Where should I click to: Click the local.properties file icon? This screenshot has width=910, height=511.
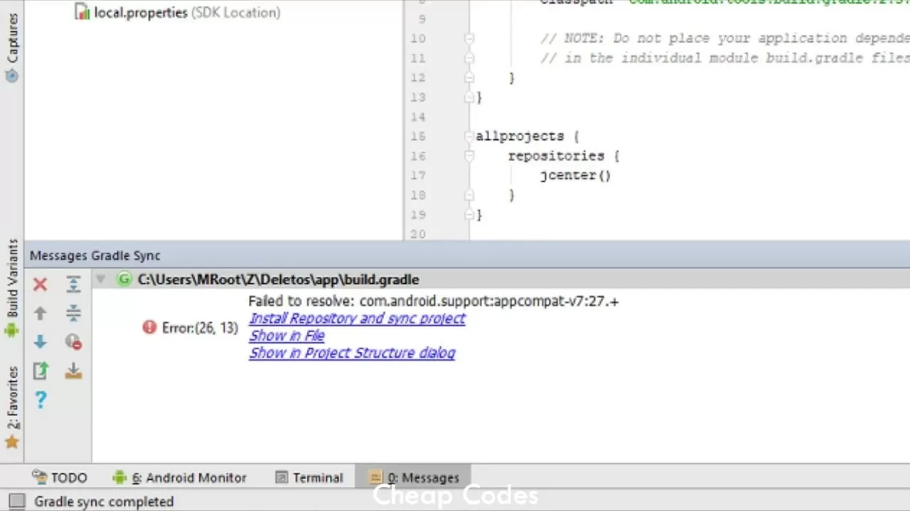[x=82, y=12]
